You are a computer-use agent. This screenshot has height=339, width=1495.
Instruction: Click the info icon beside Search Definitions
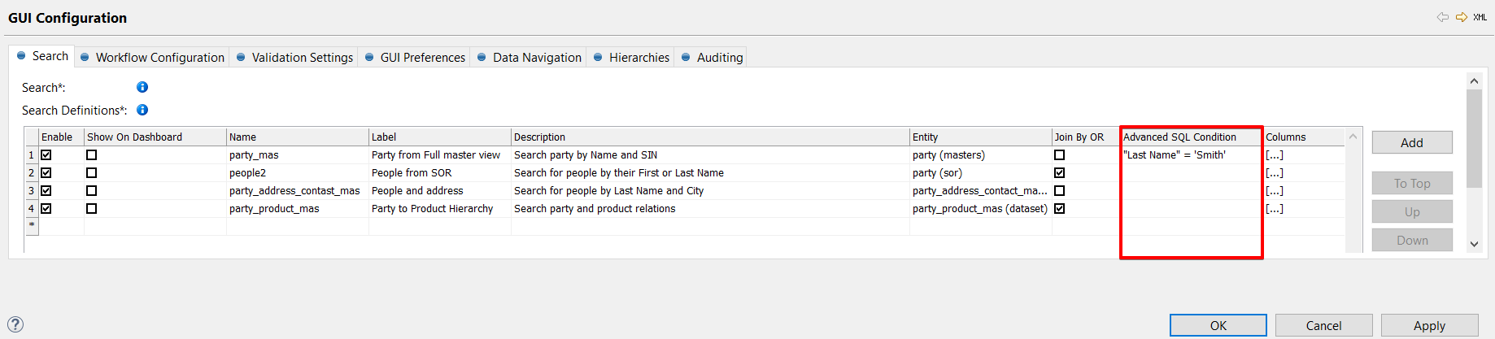(x=142, y=110)
